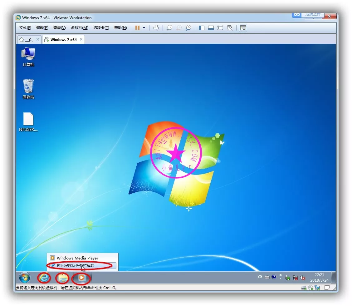The image size is (352, 306).
Task: Open Internet Explorer from the taskbar
Action: (44, 277)
